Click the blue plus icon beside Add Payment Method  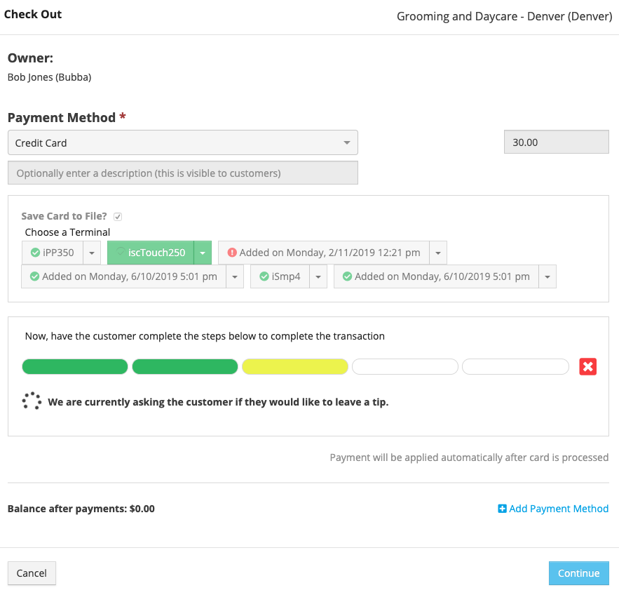[502, 509]
